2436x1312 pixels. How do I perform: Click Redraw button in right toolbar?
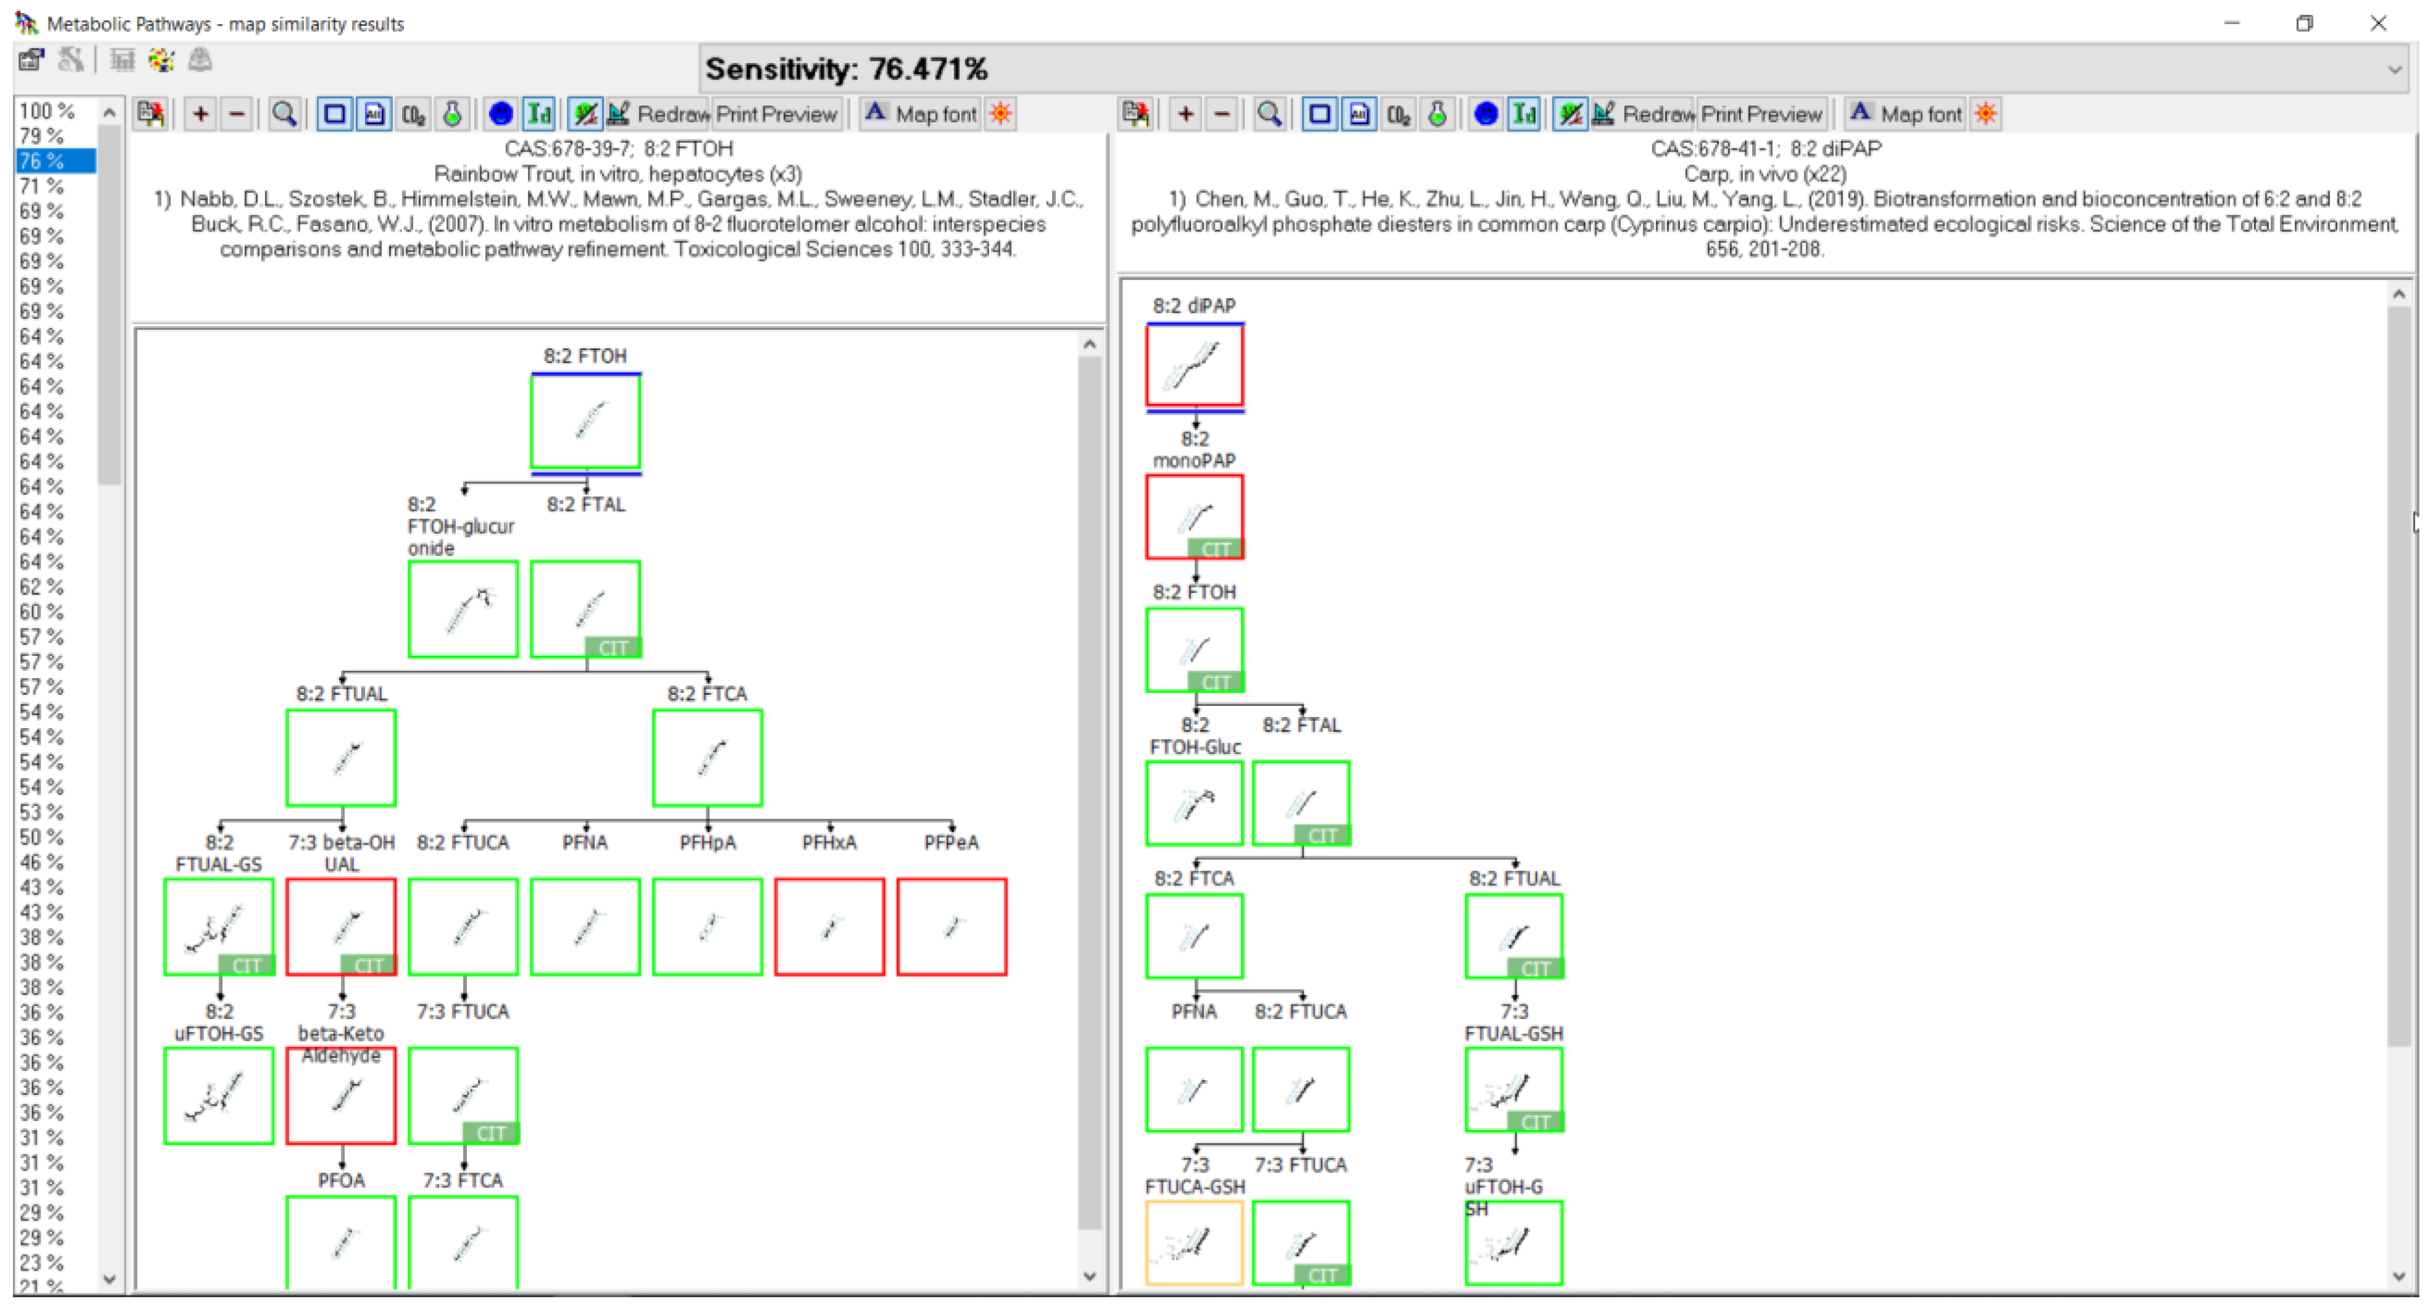[x=1645, y=115]
